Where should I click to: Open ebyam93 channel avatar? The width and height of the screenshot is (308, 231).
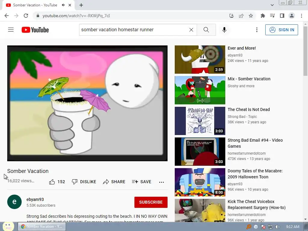coord(14,202)
